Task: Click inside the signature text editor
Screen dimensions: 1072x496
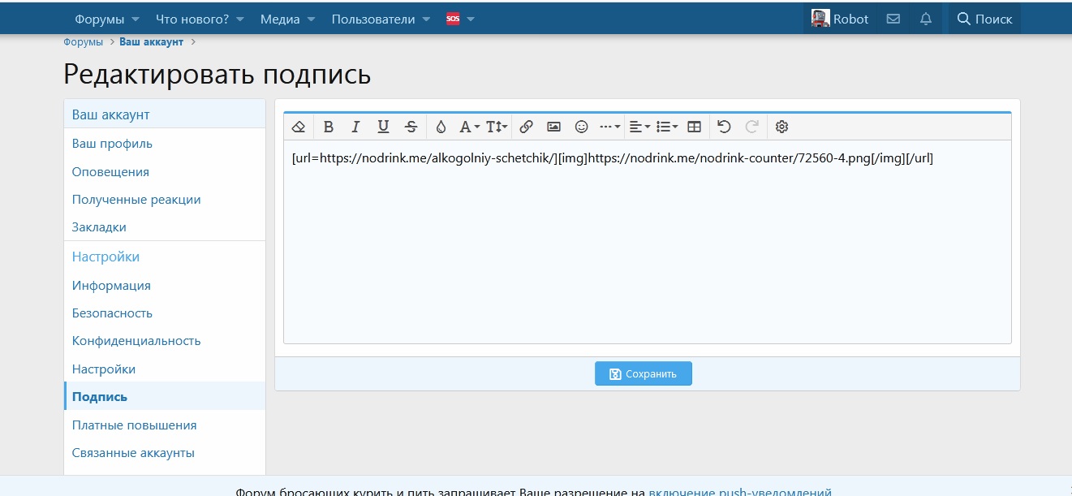Action: (648, 242)
